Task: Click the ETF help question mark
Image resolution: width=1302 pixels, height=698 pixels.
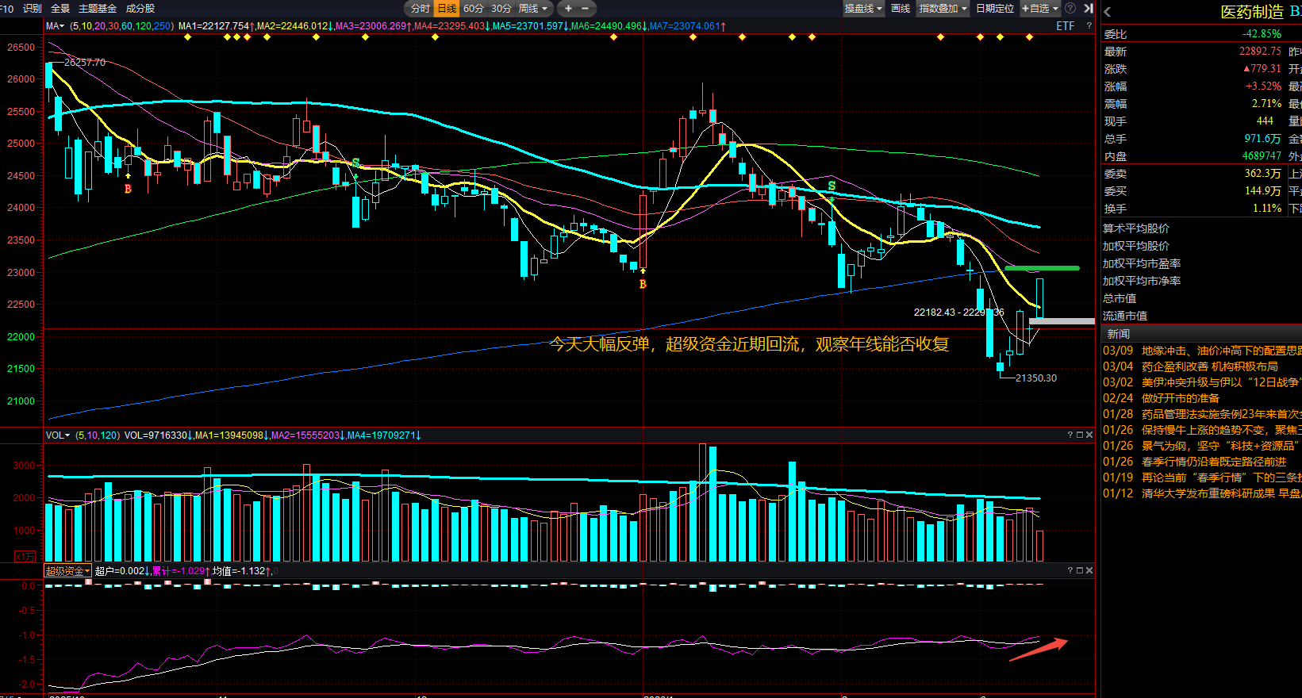Action: click(x=1089, y=26)
